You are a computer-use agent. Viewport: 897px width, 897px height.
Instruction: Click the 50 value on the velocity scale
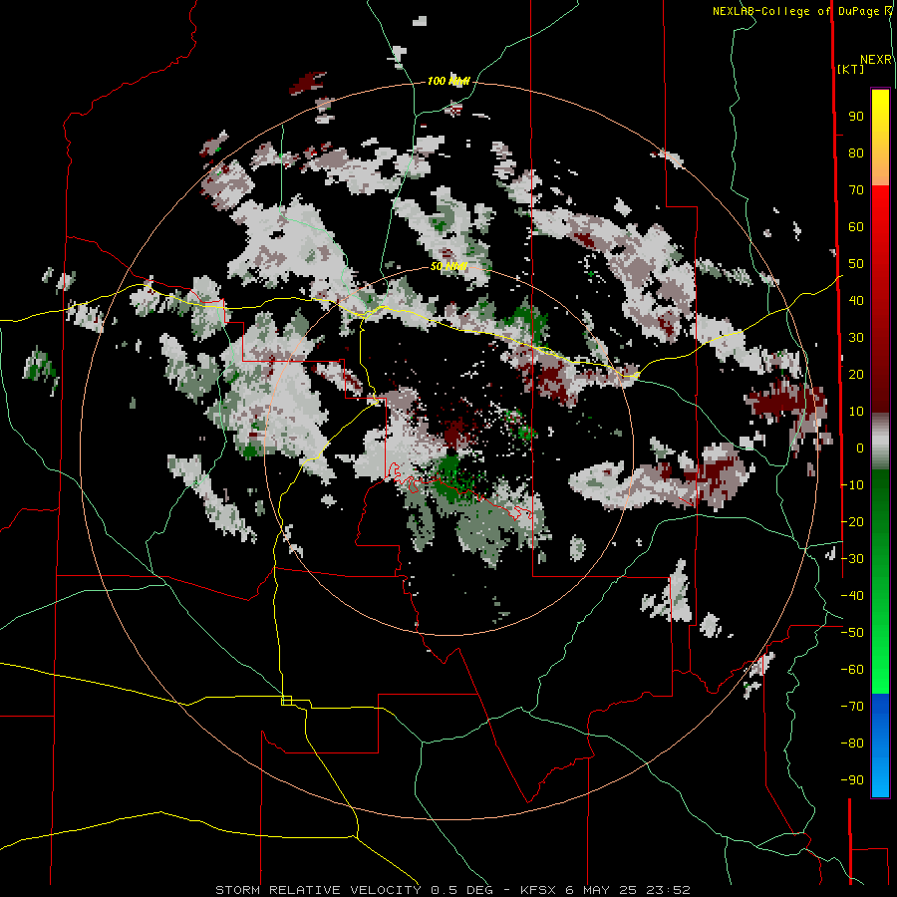[x=856, y=264]
